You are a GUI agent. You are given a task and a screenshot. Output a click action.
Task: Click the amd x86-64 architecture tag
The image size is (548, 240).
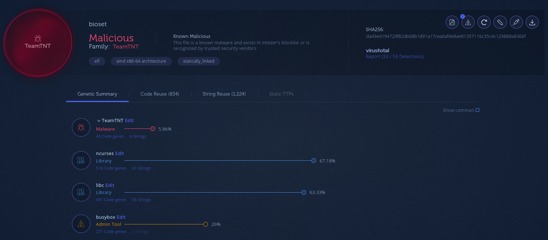coord(141,61)
